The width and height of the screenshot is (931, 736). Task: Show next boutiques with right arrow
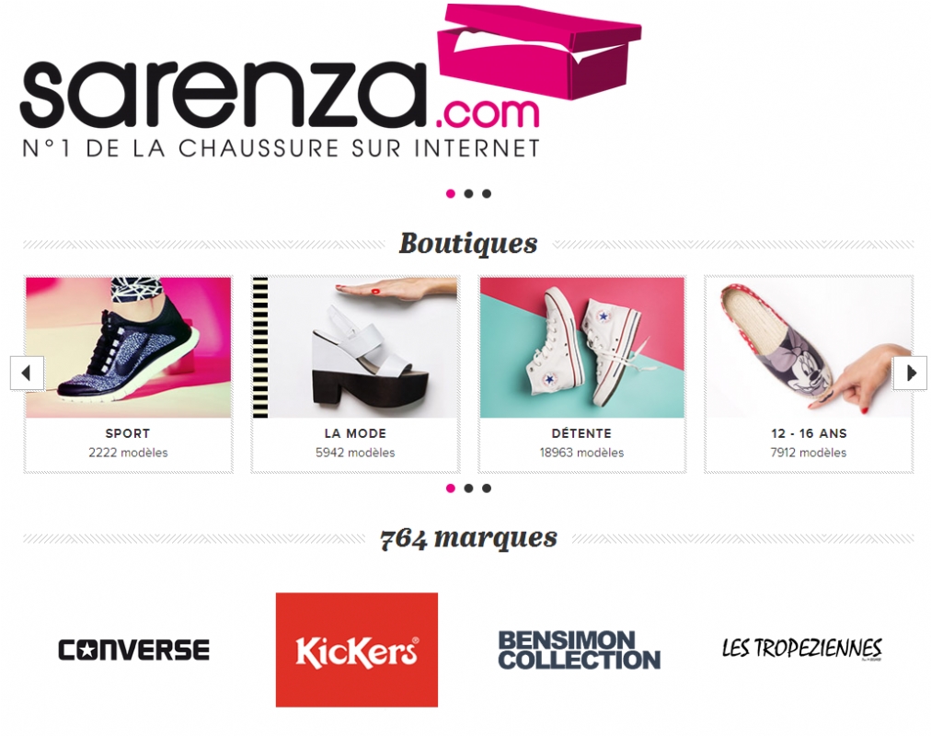910,374
